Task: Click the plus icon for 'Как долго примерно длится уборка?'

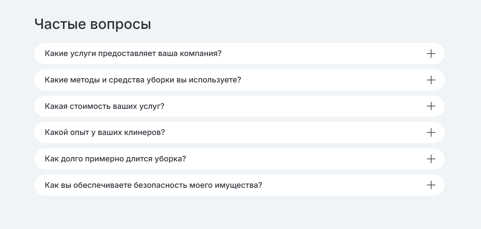Action: click(x=431, y=159)
